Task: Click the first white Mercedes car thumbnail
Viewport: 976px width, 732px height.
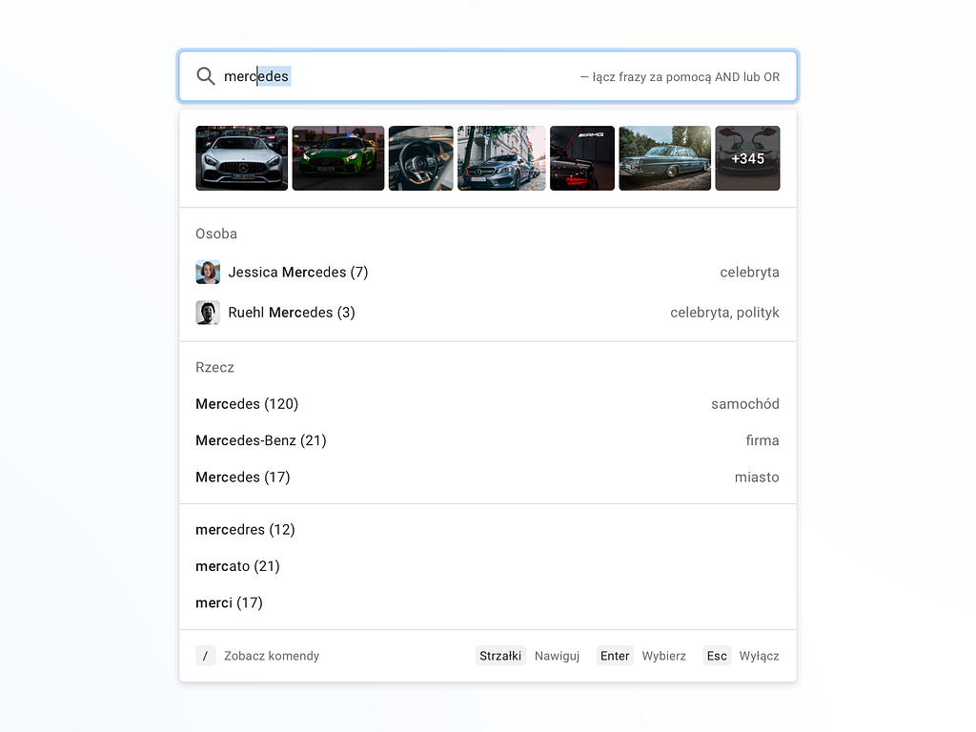Action: click(x=241, y=158)
